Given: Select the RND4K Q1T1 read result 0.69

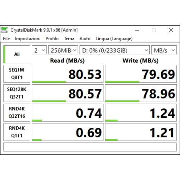Looking at the screenshot, I should click(67, 132).
